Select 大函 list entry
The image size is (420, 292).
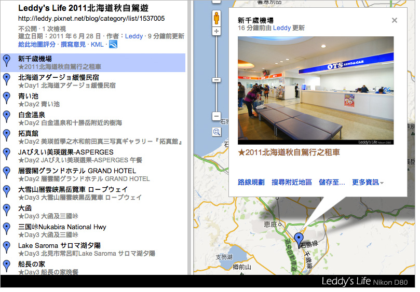tap(93, 213)
